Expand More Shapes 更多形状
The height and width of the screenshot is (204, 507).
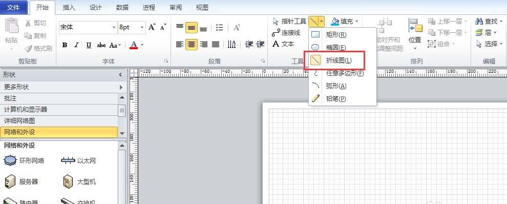coord(63,87)
